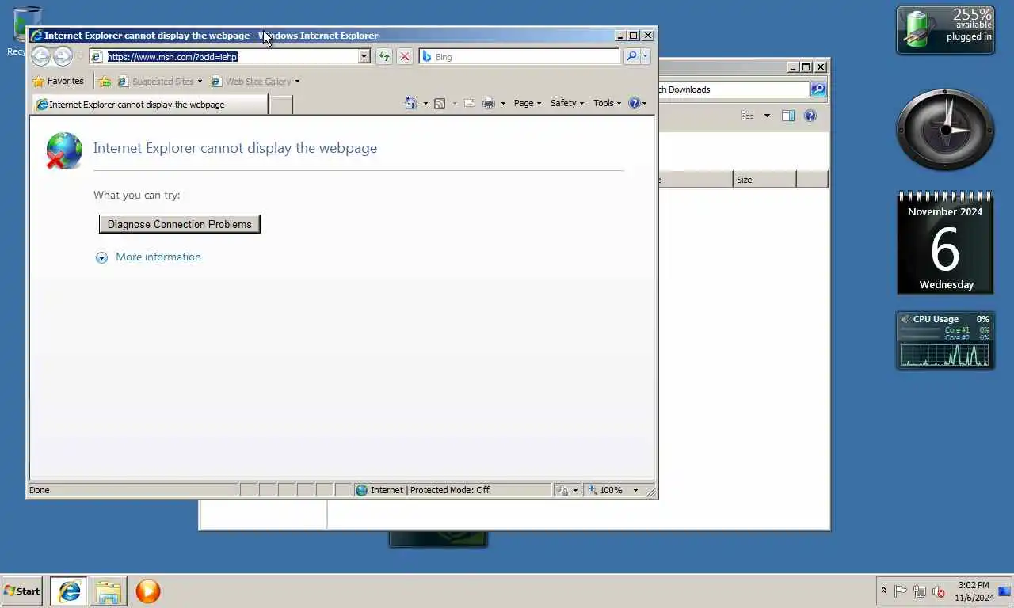Open the Safety menu
The width and height of the screenshot is (1014, 608).
[x=566, y=103]
